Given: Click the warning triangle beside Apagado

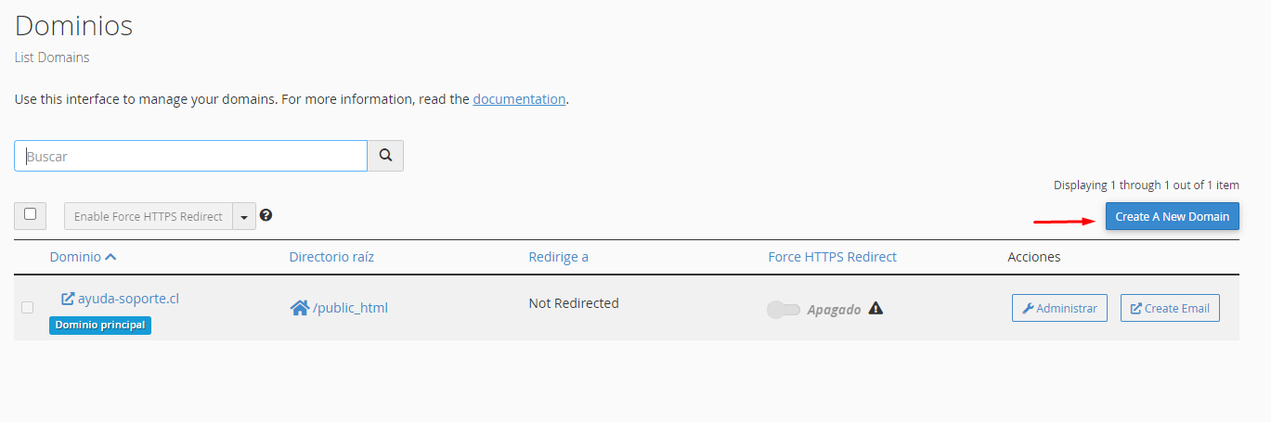Looking at the screenshot, I should point(875,308).
